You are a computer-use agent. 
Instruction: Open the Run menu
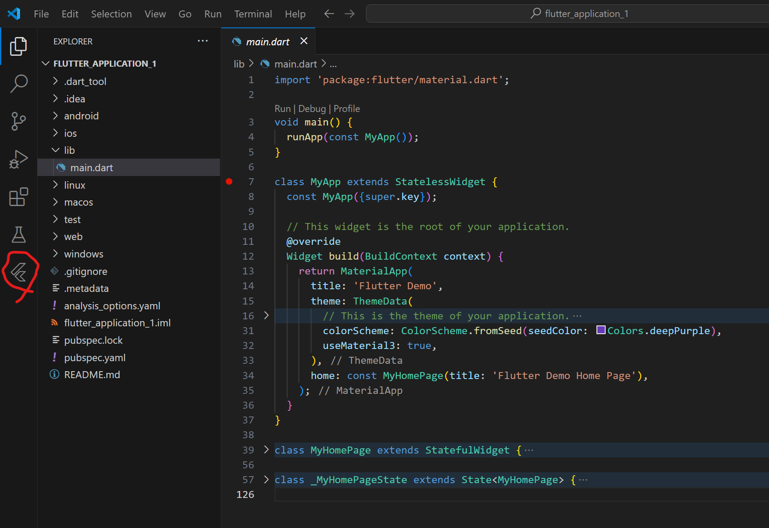tap(213, 14)
